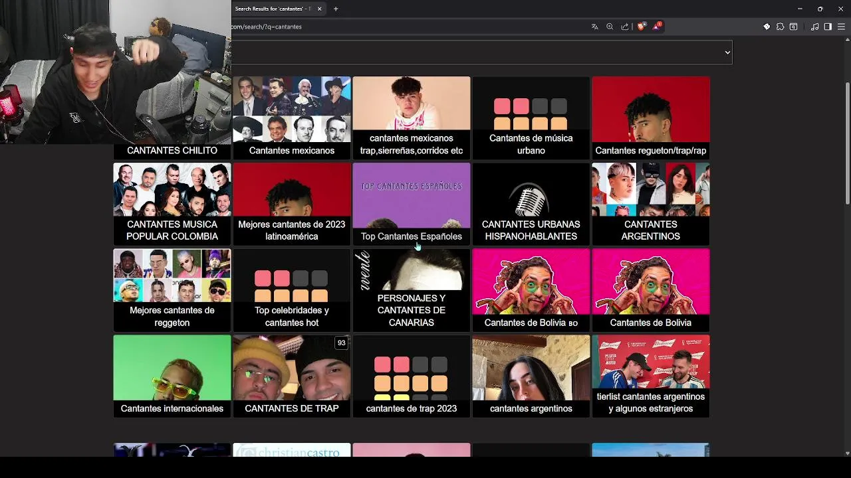851x478 pixels.
Task: Open the media playlist music note icon
Action: (815, 27)
